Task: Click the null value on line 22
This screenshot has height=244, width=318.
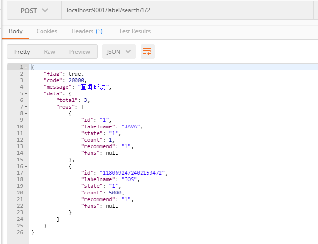Action: (112, 206)
